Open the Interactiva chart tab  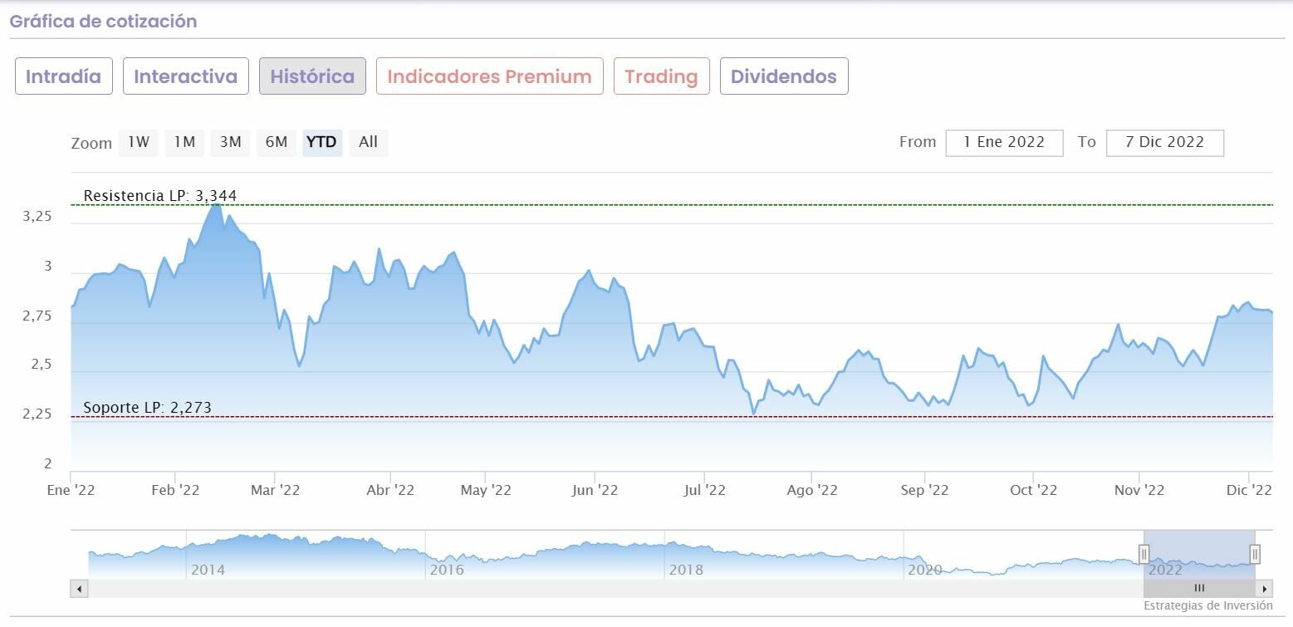pyautogui.click(x=186, y=76)
